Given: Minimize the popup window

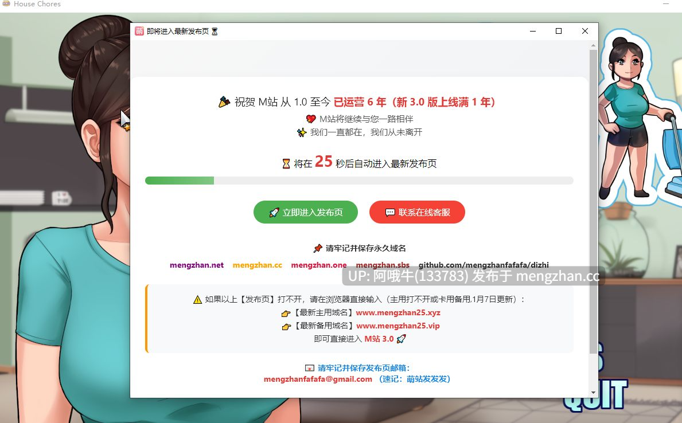Looking at the screenshot, I should tap(533, 31).
